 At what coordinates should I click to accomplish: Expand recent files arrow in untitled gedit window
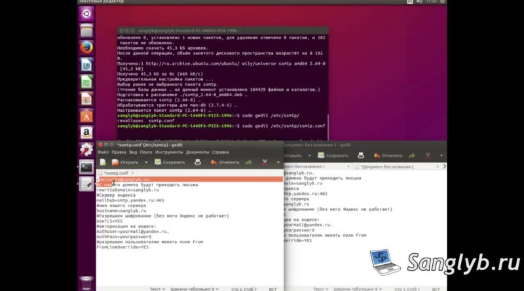point(309,156)
